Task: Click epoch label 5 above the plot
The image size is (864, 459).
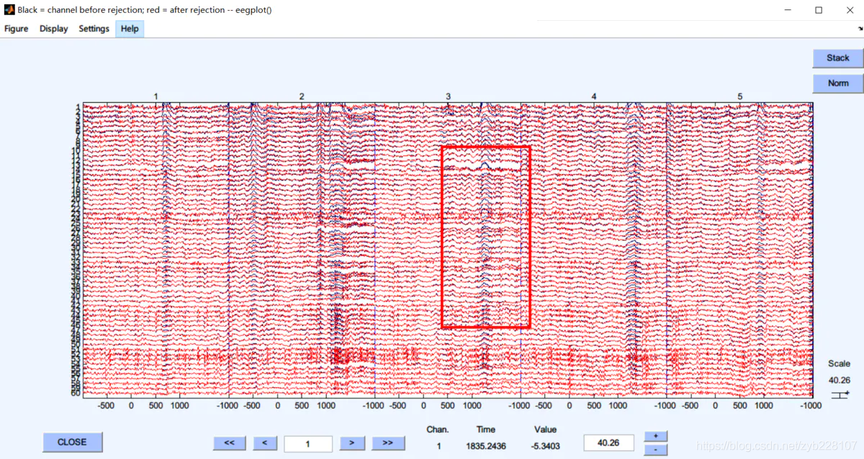Action: tap(739, 96)
